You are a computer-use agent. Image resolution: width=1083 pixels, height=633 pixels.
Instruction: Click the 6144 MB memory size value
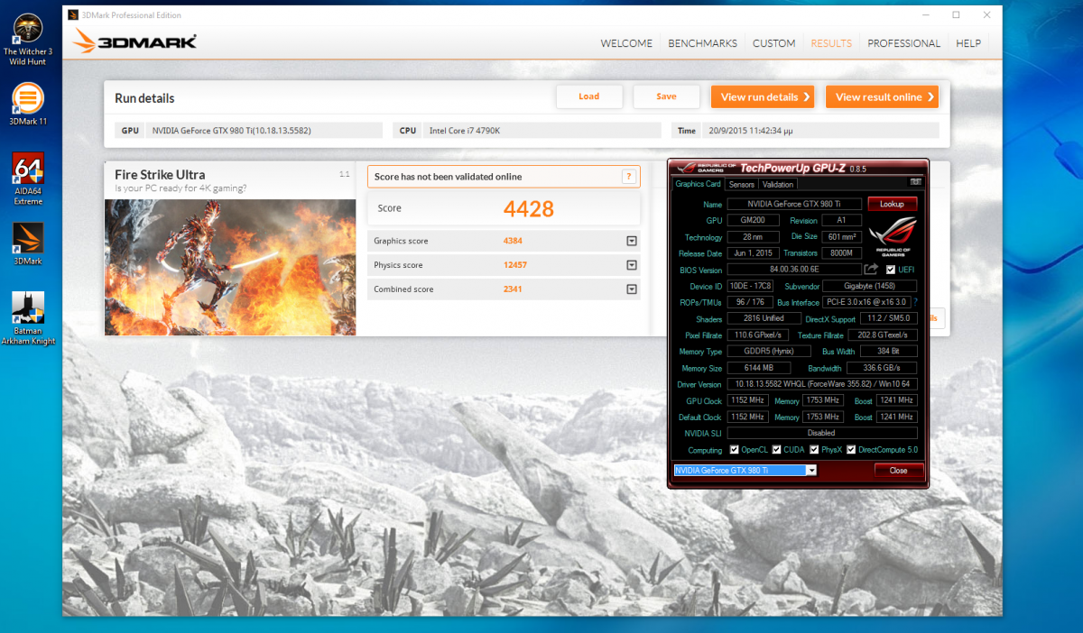[759, 368]
